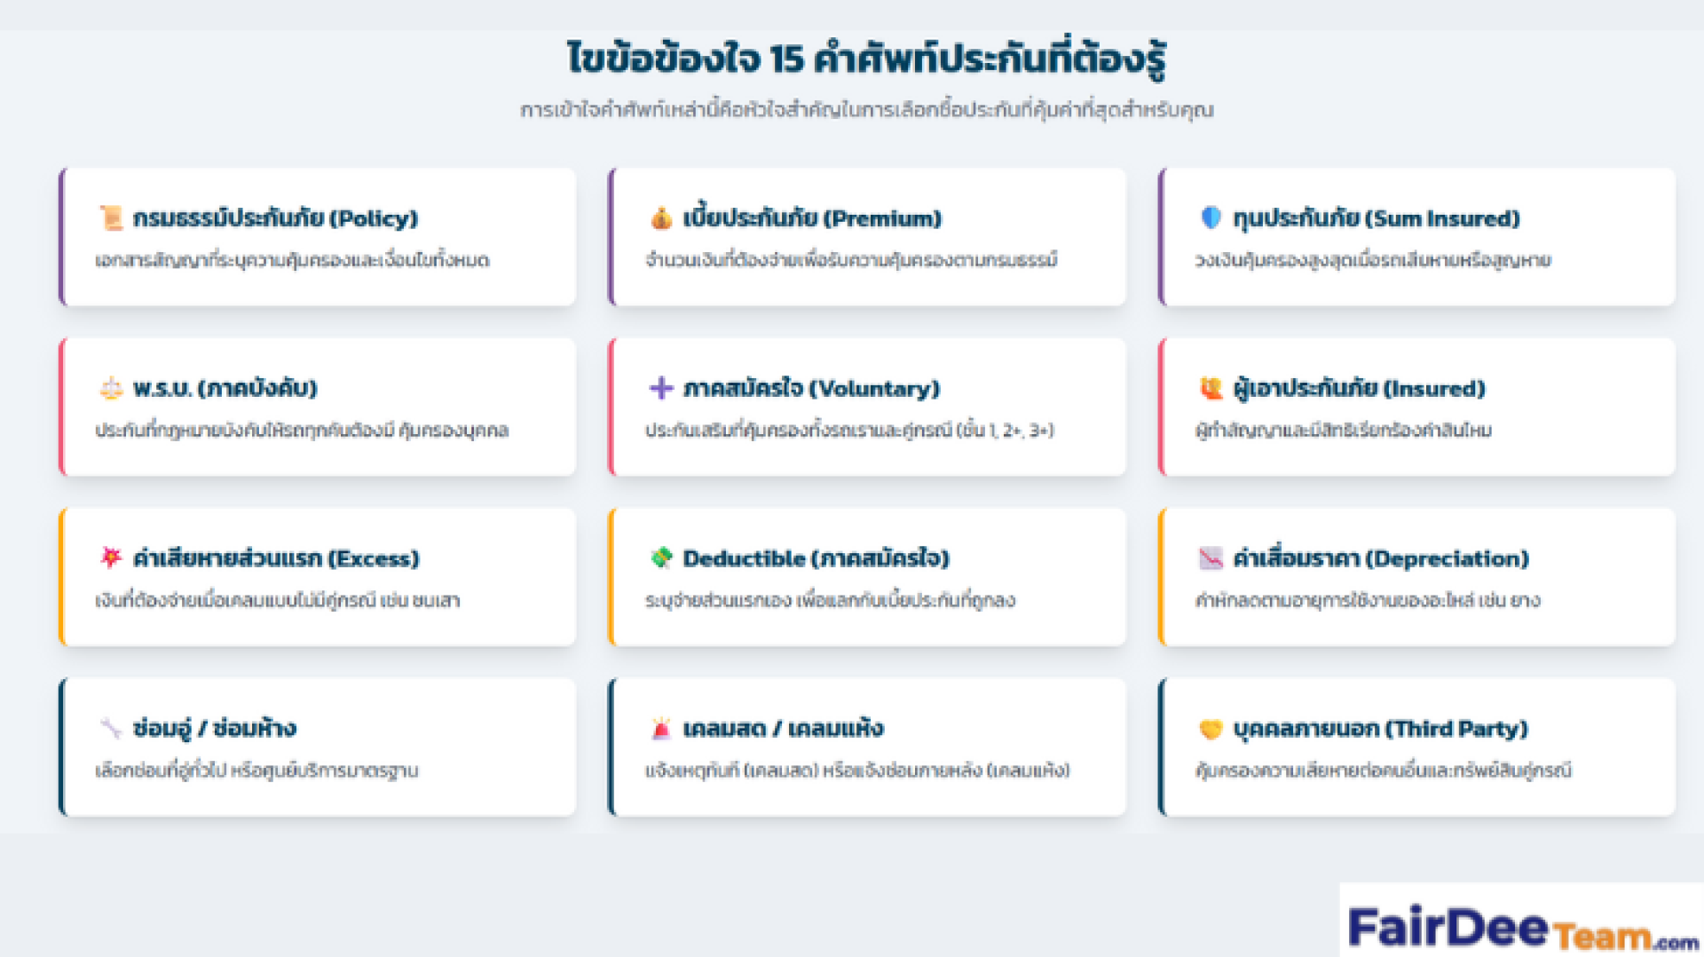Click the wrench icon beside ซ่อมอู่ / ซ่อมห้าง
Viewport: 1704px width, 957px height.
pos(111,728)
